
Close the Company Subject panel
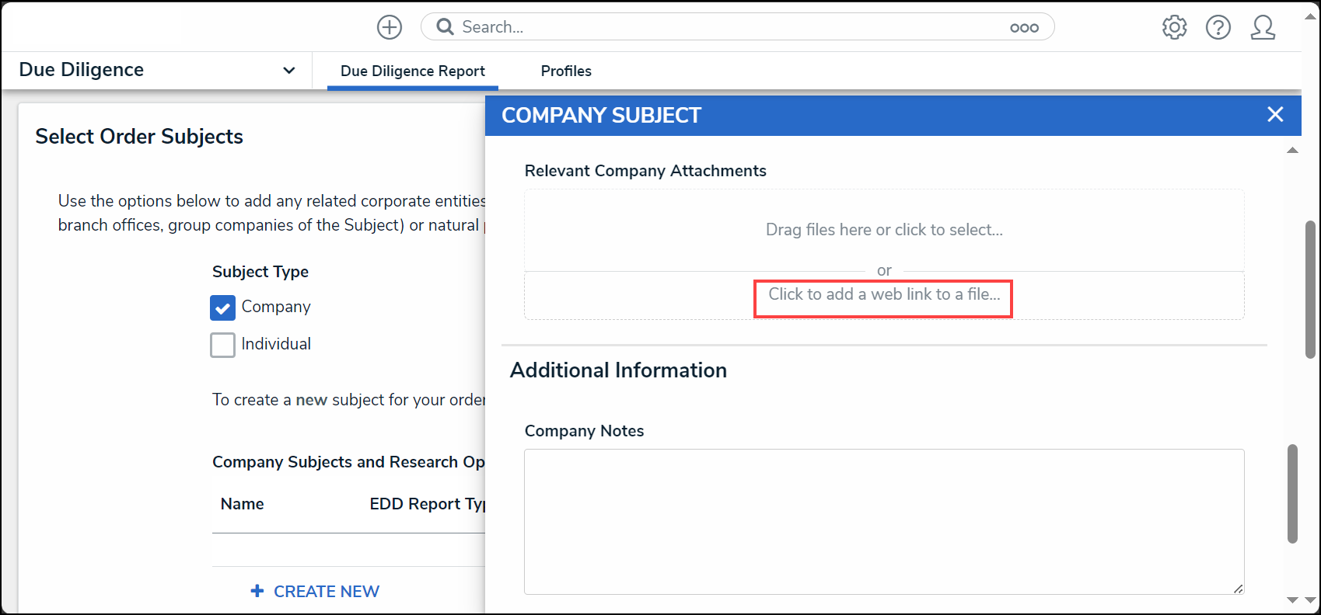[x=1275, y=114]
